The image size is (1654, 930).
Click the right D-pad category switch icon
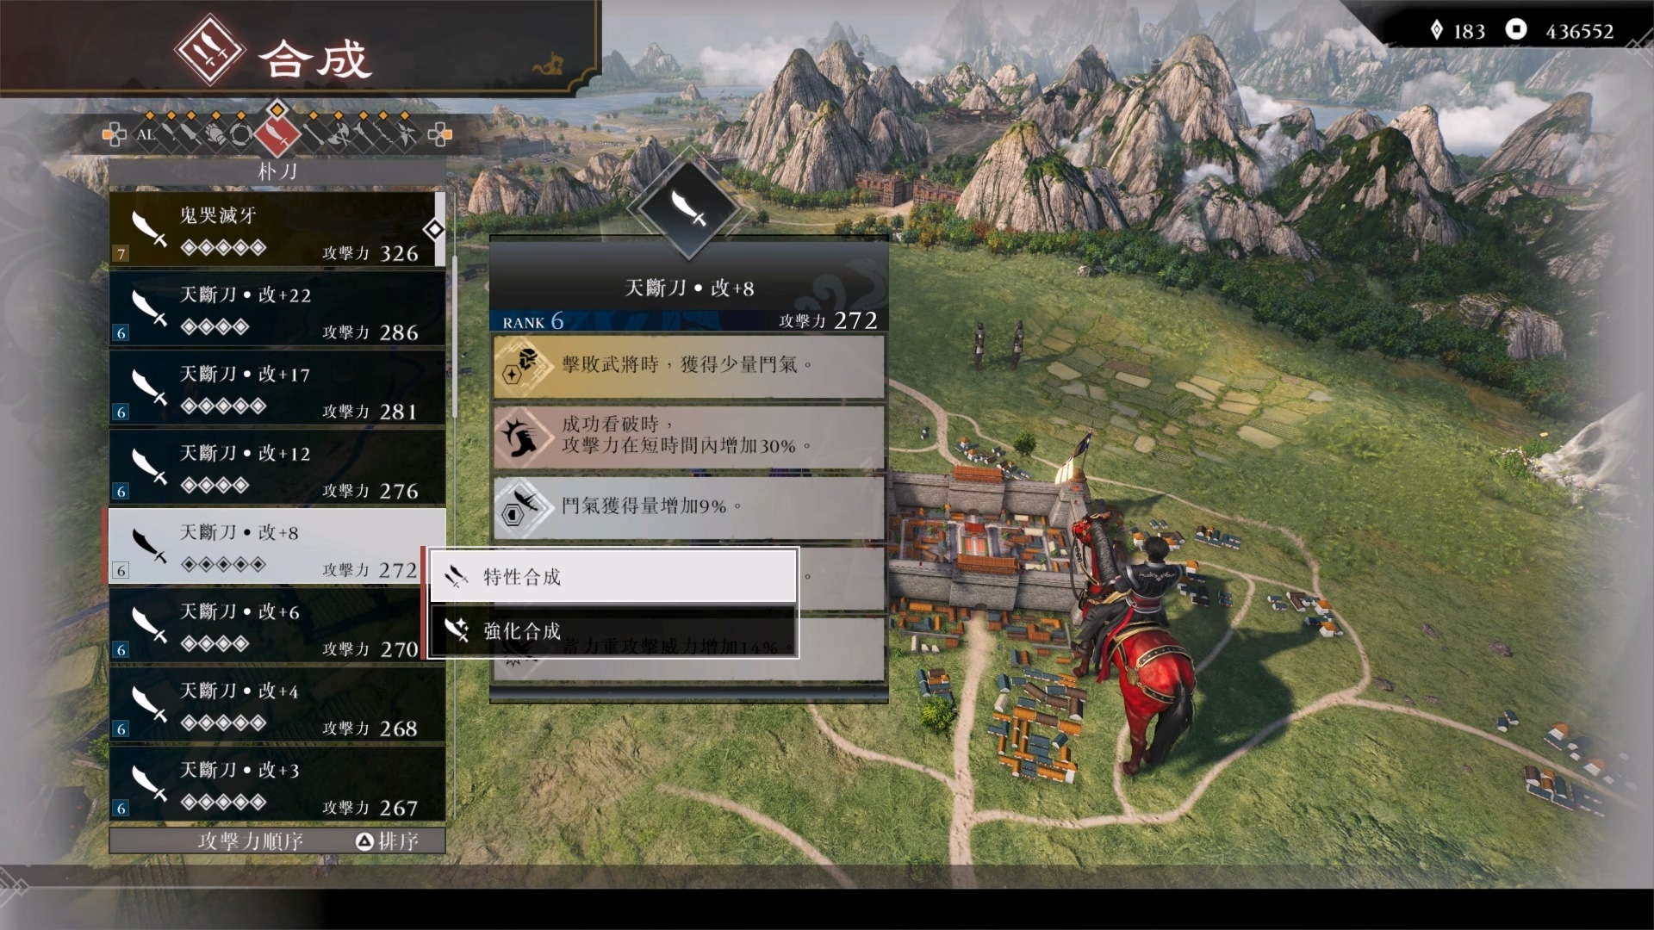440,134
